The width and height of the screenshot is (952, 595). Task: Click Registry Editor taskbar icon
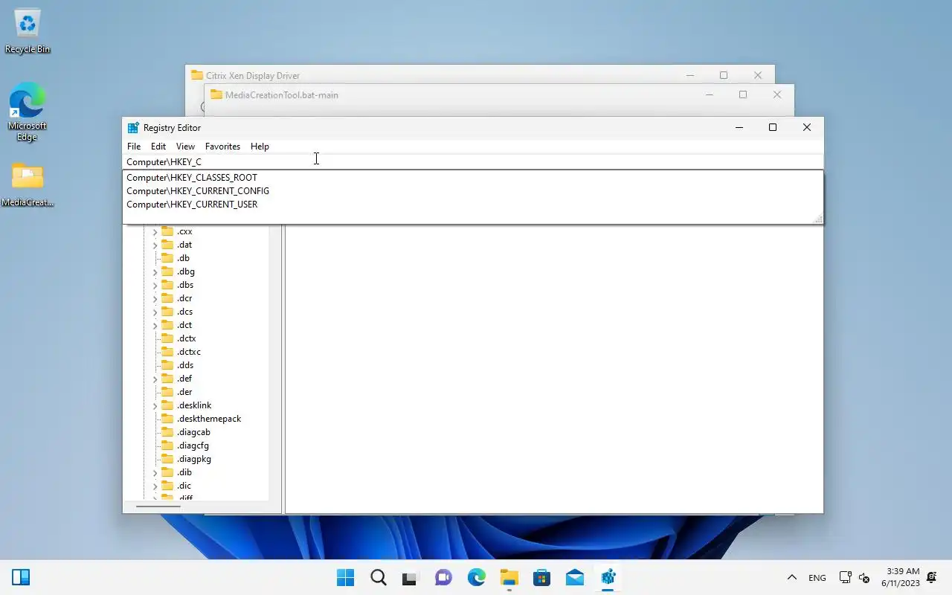[608, 577]
